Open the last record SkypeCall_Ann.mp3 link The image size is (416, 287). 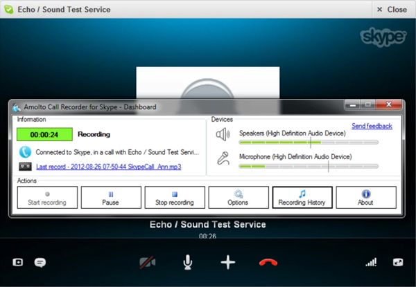pyautogui.click(x=109, y=167)
